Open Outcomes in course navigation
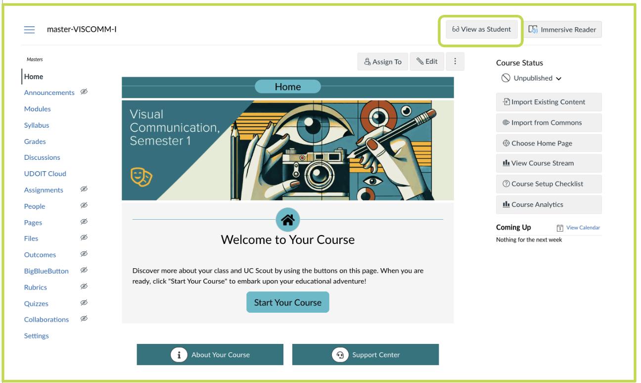The image size is (641, 383). pos(40,255)
